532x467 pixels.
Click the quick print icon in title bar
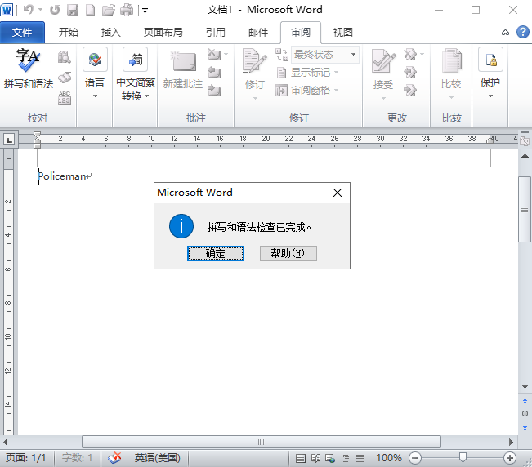127,11
